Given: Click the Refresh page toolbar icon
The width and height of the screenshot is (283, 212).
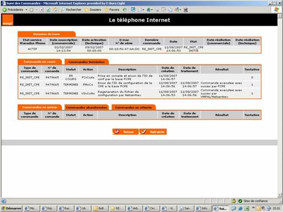Looking at the screenshot, I should 48,10.
